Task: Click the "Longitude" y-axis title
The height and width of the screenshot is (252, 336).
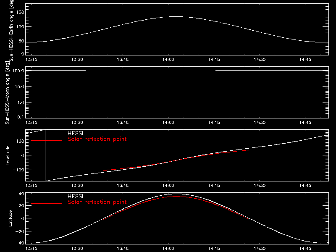Action: [x=8, y=155]
